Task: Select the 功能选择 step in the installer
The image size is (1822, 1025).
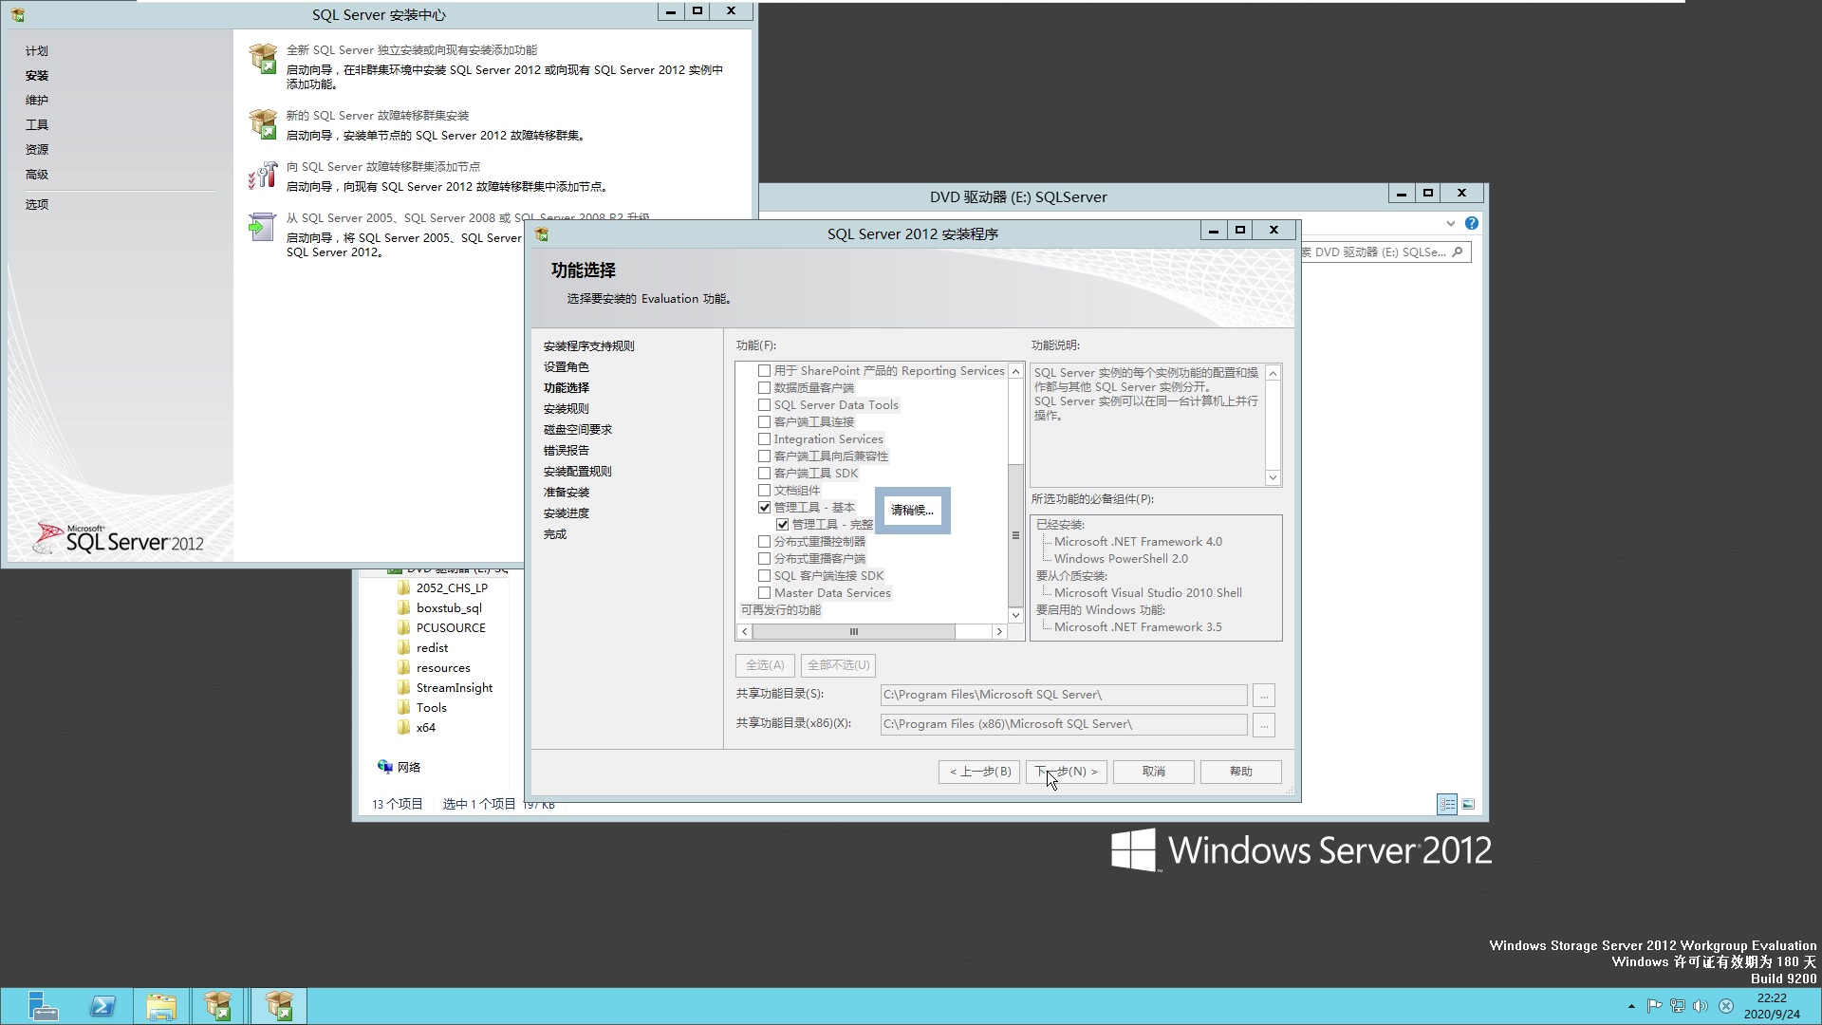Action: pos(567,387)
